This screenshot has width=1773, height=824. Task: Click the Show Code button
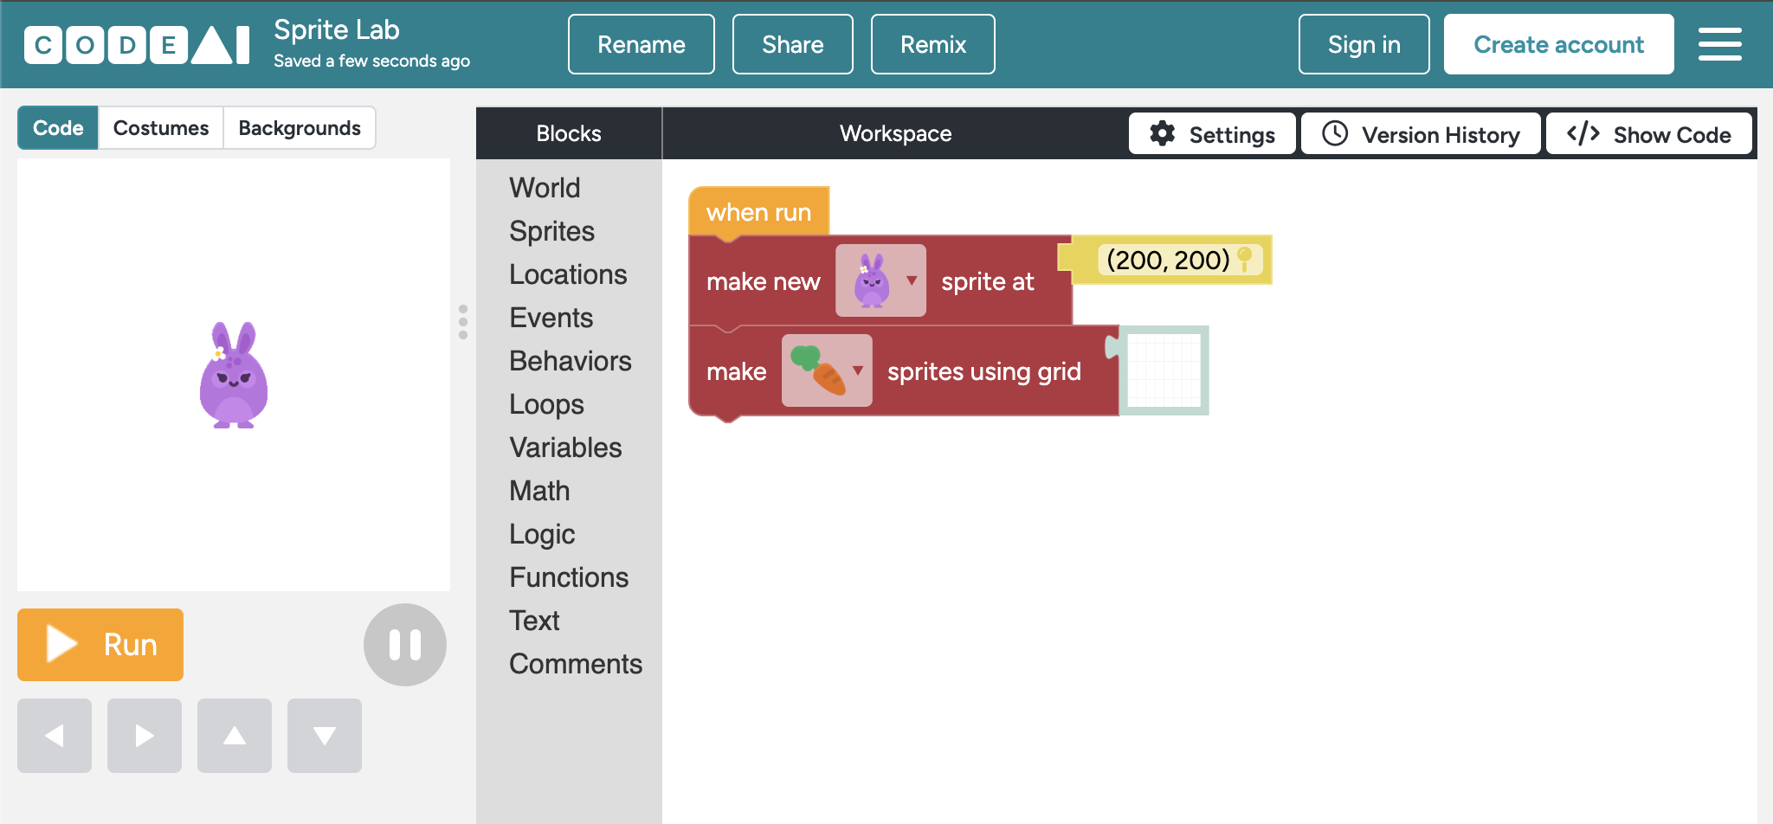(1649, 134)
